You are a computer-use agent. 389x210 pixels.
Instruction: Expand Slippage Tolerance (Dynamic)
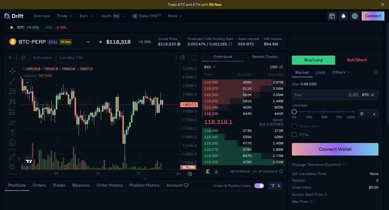coord(319,164)
